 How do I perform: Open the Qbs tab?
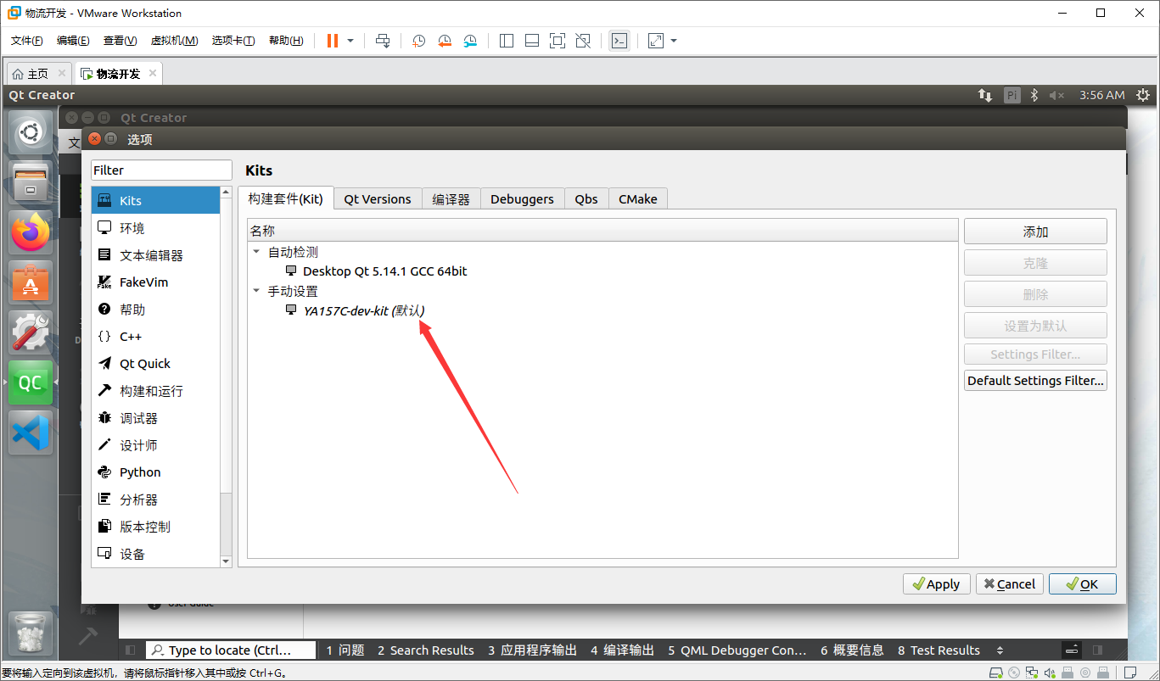click(x=586, y=198)
